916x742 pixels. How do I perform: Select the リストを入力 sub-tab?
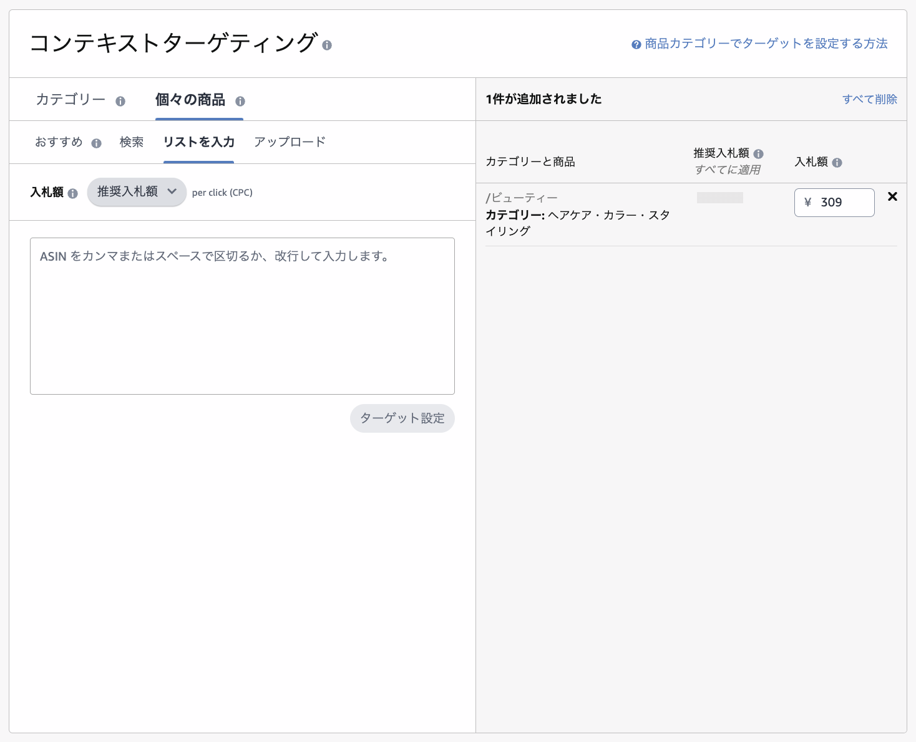(x=199, y=142)
